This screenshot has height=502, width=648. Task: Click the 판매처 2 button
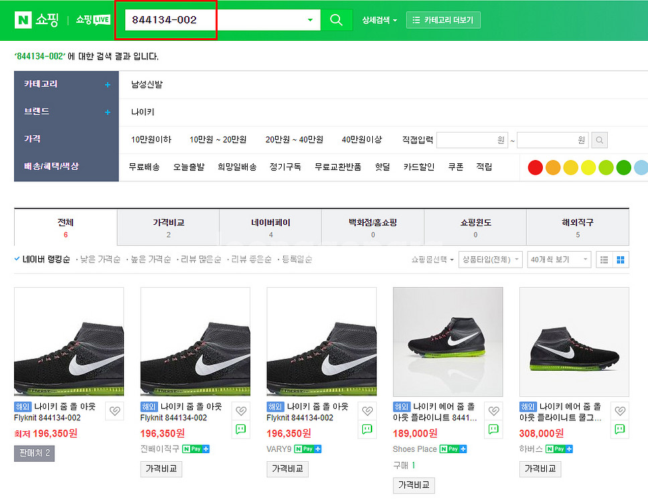point(35,453)
